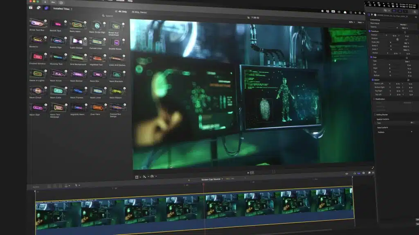419x235 pixels.
Task: Disable the Crop checkbox
Action: pyautogui.click(x=371, y=57)
